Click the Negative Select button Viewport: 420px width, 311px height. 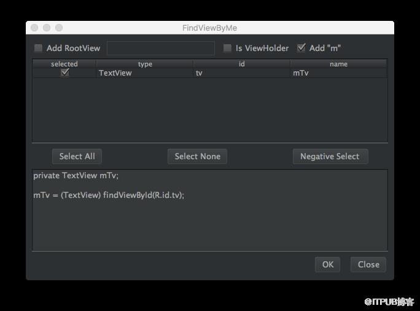click(330, 156)
